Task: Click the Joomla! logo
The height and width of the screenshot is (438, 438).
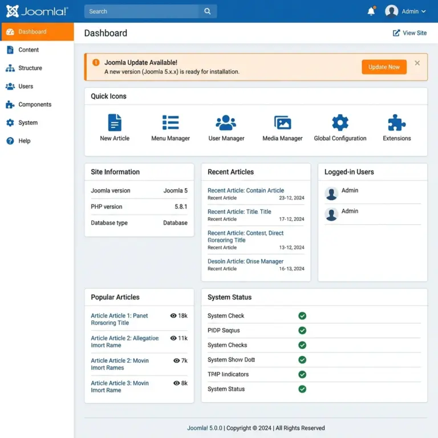Action: [37, 11]
